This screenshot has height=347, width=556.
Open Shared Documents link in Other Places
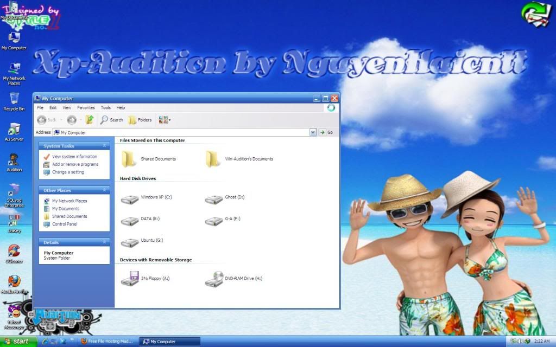(x=65, y=216)
